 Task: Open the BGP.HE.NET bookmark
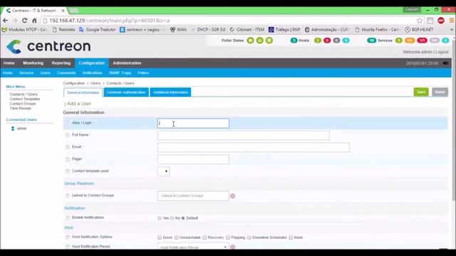pos(419,30)
